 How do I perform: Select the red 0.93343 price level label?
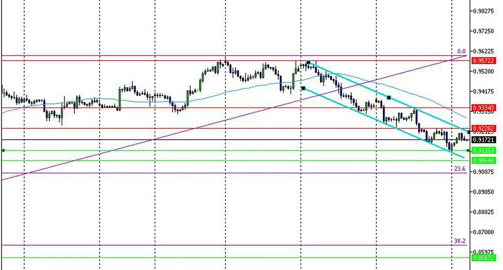pos(482,108)
